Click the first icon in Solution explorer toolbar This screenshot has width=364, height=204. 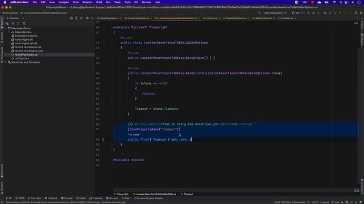[7, 23]
